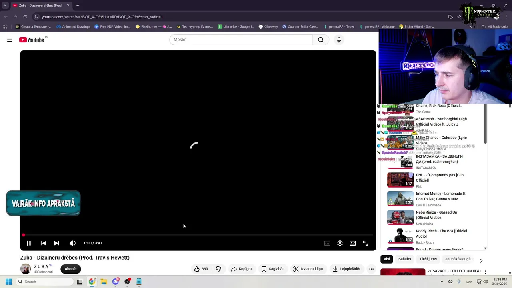Open Animated Drawings bookmark

pos(73,27)
